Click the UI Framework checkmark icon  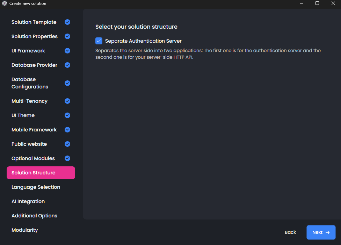67,51
